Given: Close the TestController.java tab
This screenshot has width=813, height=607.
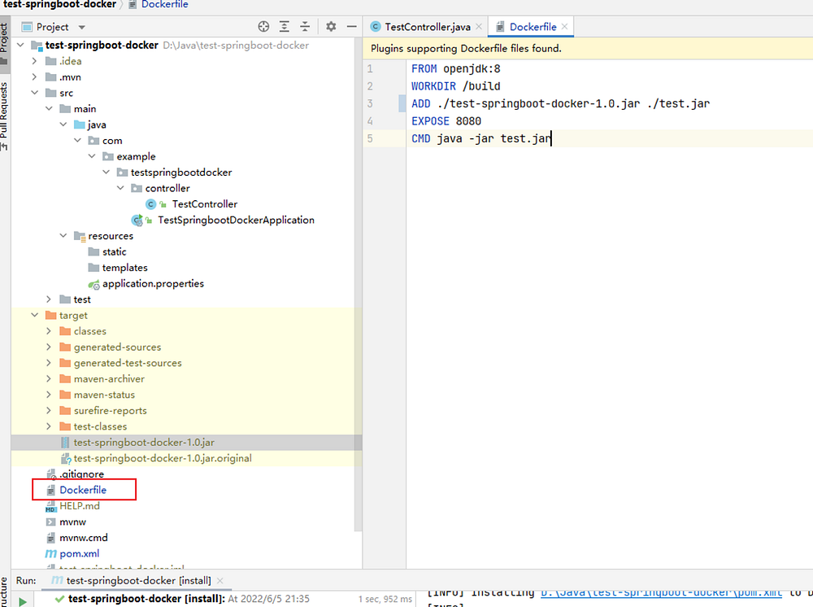Looking at the screenshot, I should coord(479,27).
